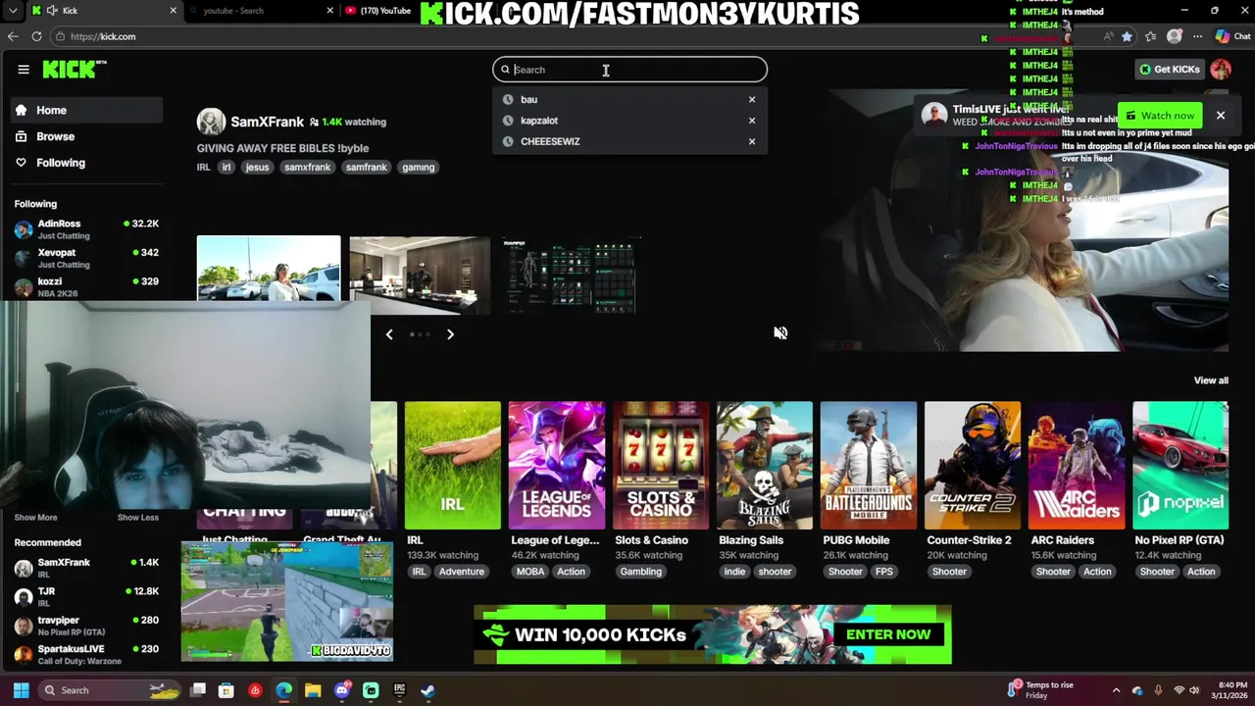Open the Slots & Casino category card
Screen dimensions: 1255x706
660,465
